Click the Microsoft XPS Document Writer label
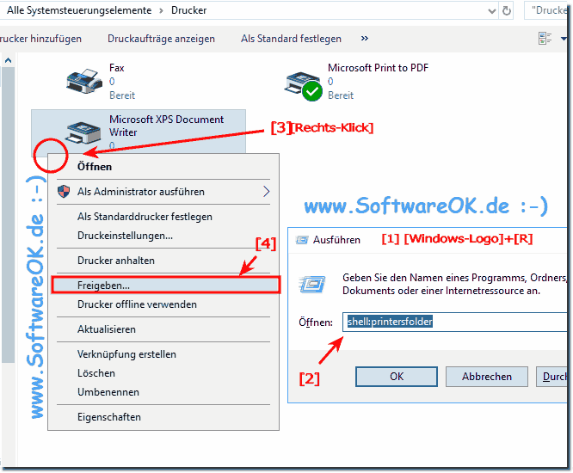 (x=166, y=126)
